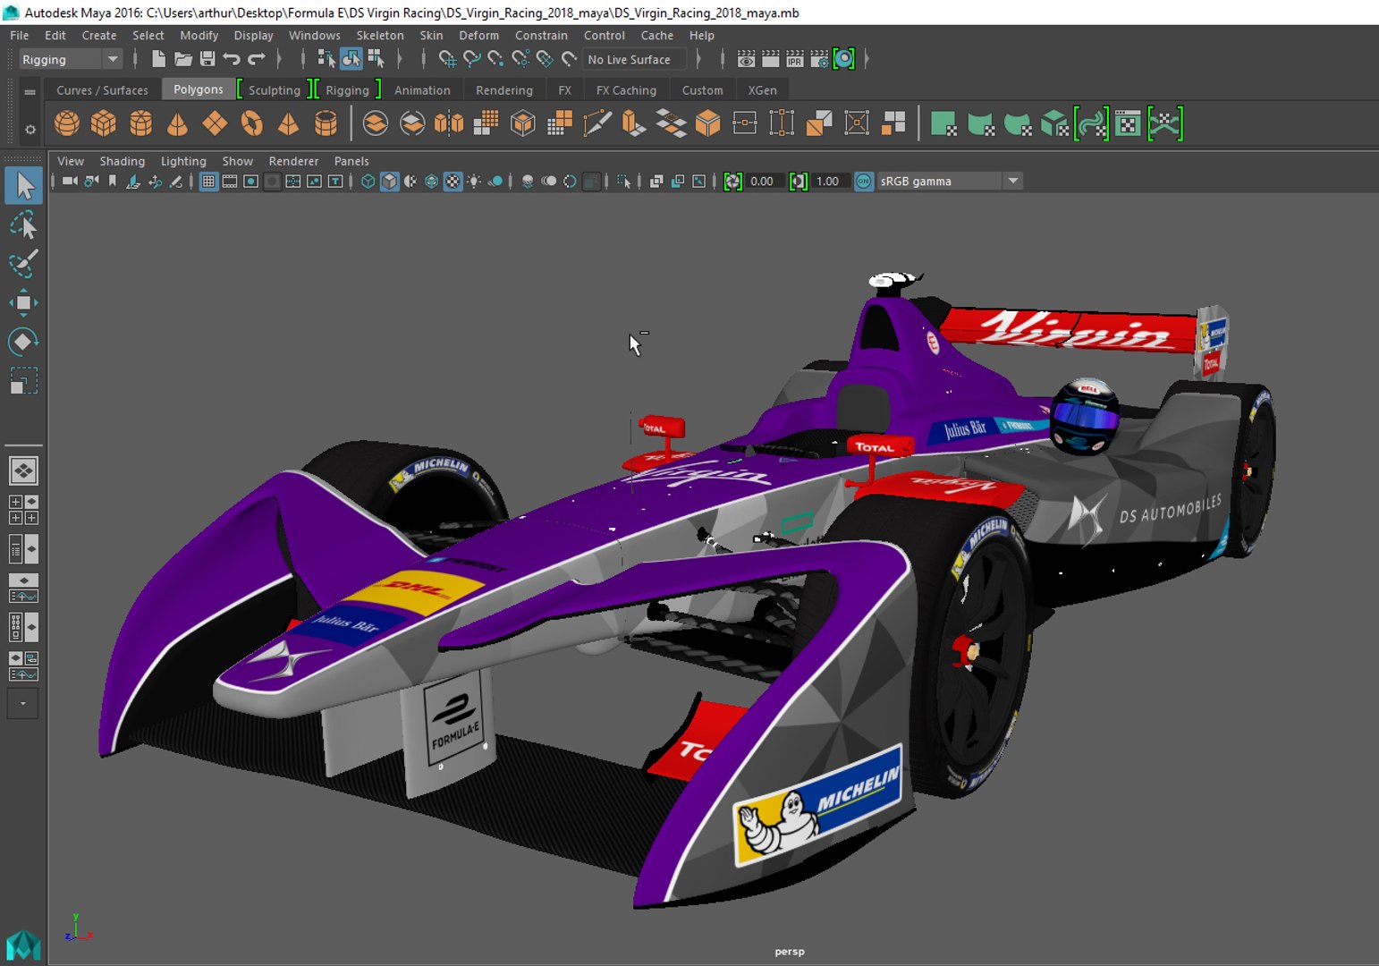This screenshot has width=1379, height=966.
Task: Create a polygon cone from the shelf
Action: 177,123
